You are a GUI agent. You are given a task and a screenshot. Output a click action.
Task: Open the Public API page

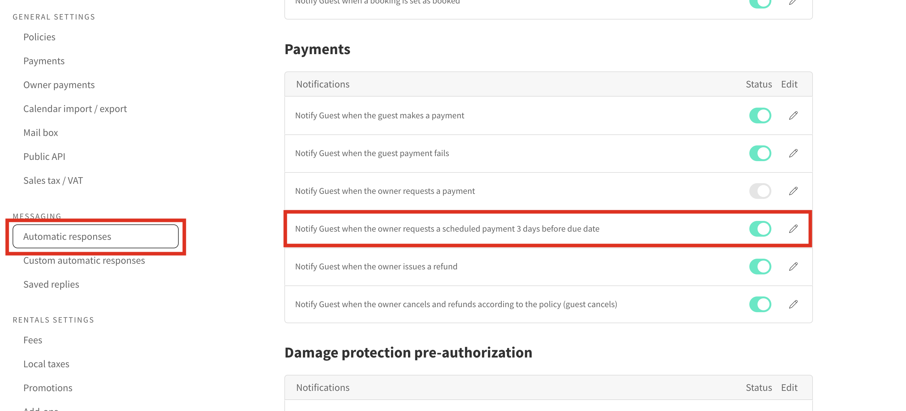click(44, 157)
